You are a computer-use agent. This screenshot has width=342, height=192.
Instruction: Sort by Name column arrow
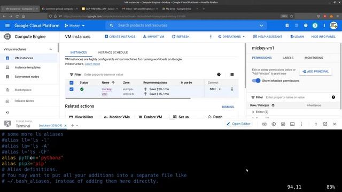click(x=113, y=83)
